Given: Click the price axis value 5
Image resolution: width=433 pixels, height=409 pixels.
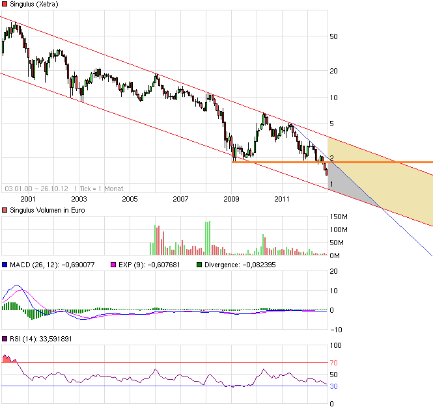Looking at the screenshot, I should (331, 124).
